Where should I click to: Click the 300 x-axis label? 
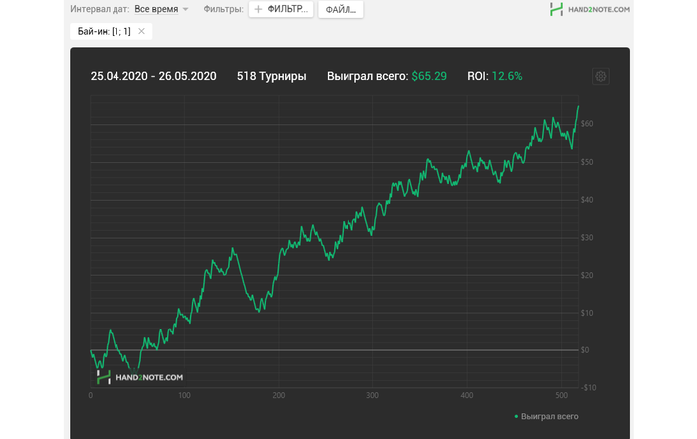[372, 395]
